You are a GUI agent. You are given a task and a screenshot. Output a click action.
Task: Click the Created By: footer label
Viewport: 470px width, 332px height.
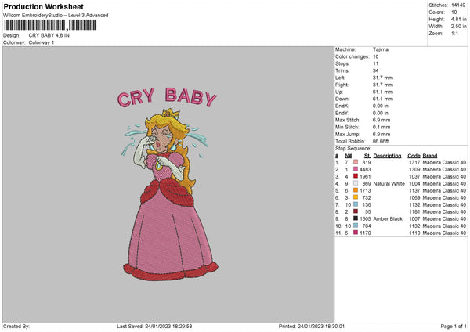(x=16, y=327)
